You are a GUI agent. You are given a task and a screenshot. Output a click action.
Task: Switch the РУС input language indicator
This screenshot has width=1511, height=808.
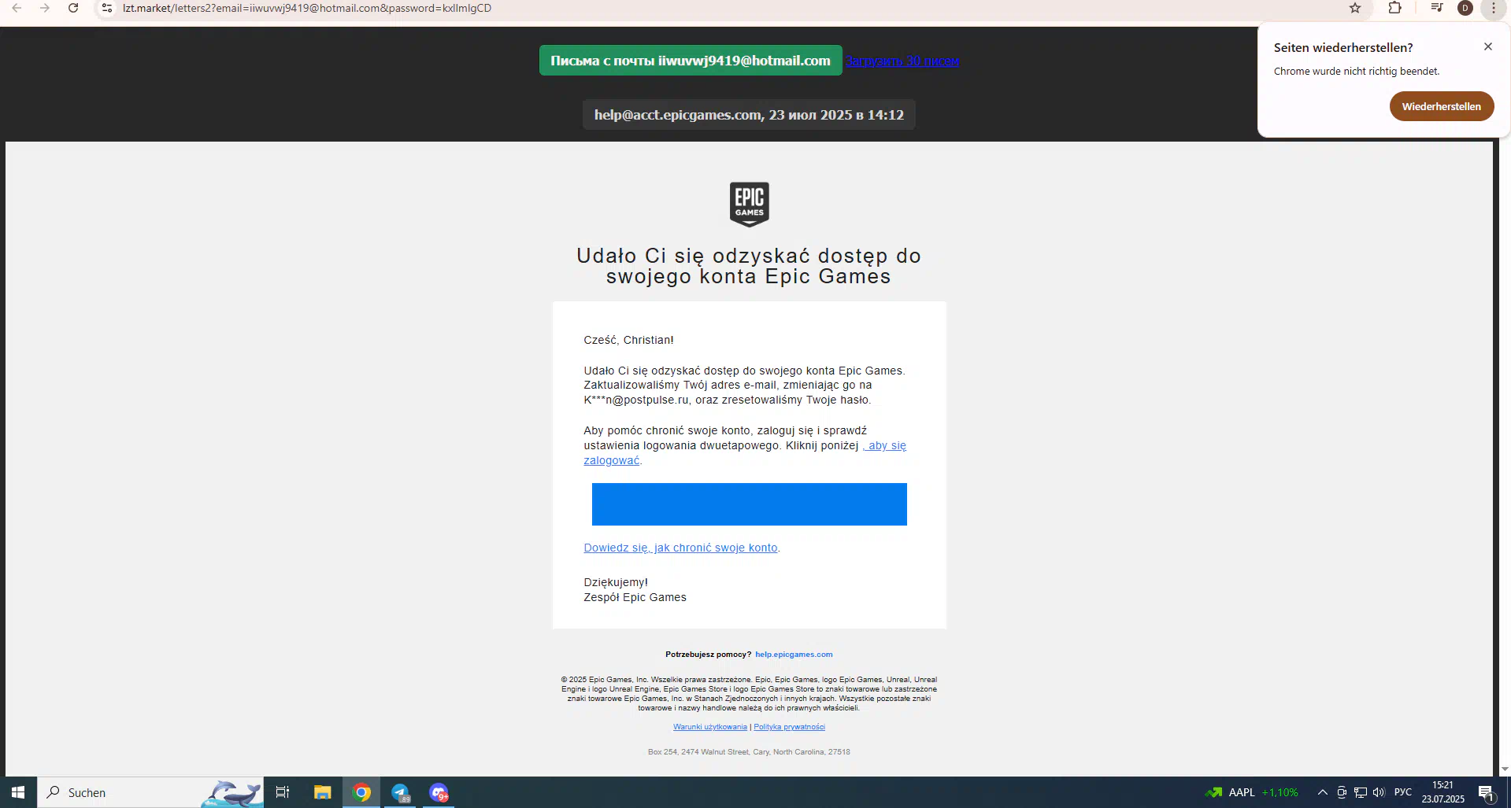(1403, 792)
